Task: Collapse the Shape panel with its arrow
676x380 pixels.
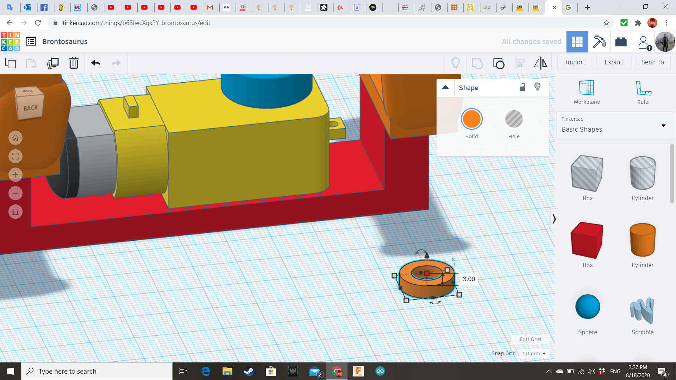Action: click(445, 88)
